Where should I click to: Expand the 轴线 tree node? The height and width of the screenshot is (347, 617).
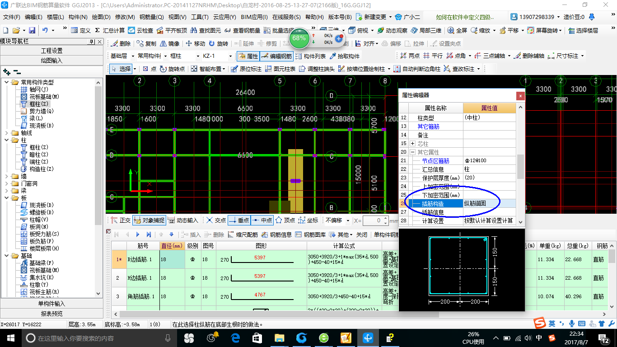pyautogui.click(x=7, y=133)
